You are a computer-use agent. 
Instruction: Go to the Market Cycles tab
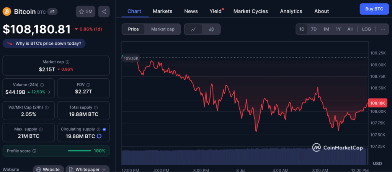tap(250, 11)
